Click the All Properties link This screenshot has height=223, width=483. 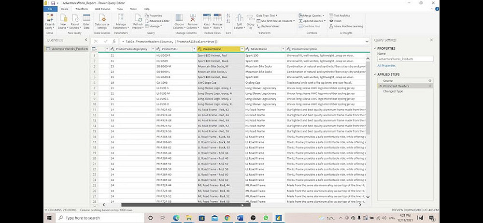[386, 66]
